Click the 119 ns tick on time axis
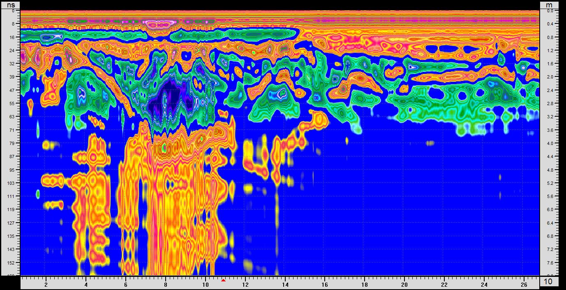The height and width of the screenshot is (290, 566). coord(11,209)
